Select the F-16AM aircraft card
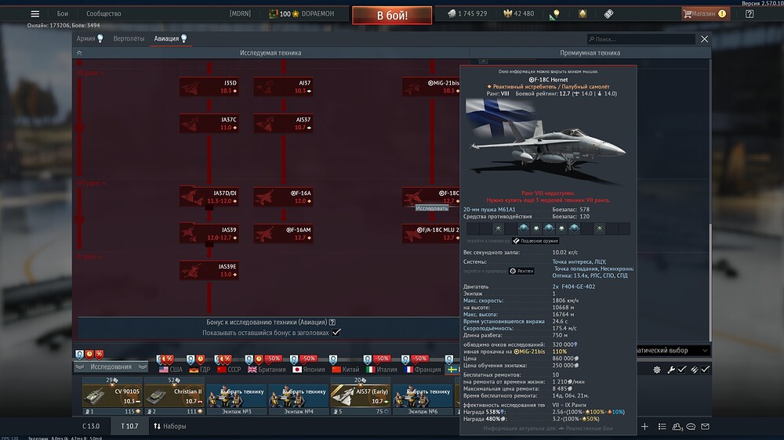Image resolution: width=784 pixels, height=440 pixels. [x=284, y=234]
